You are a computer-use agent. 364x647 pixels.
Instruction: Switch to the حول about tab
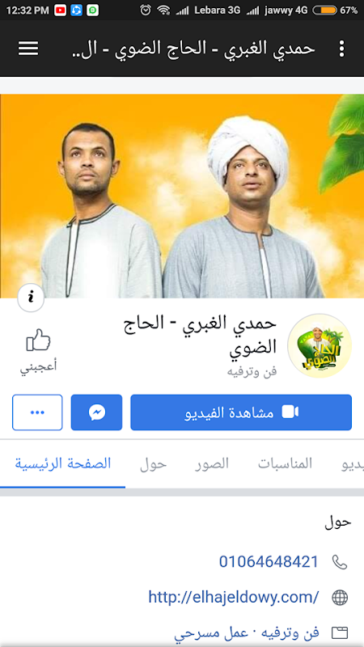pyautogui.click(x=153, y=463)
